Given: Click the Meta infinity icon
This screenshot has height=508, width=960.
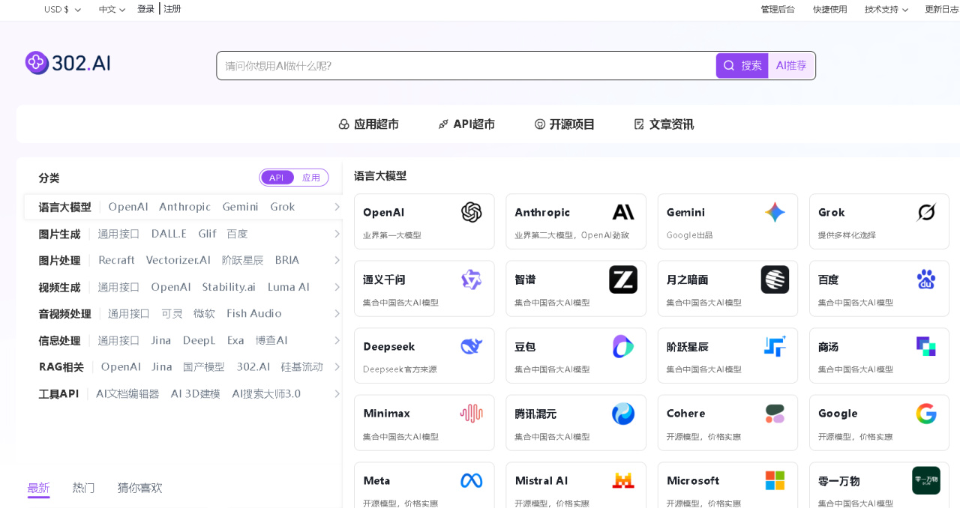Looking at the screenshot, I should tap(471, 480).
